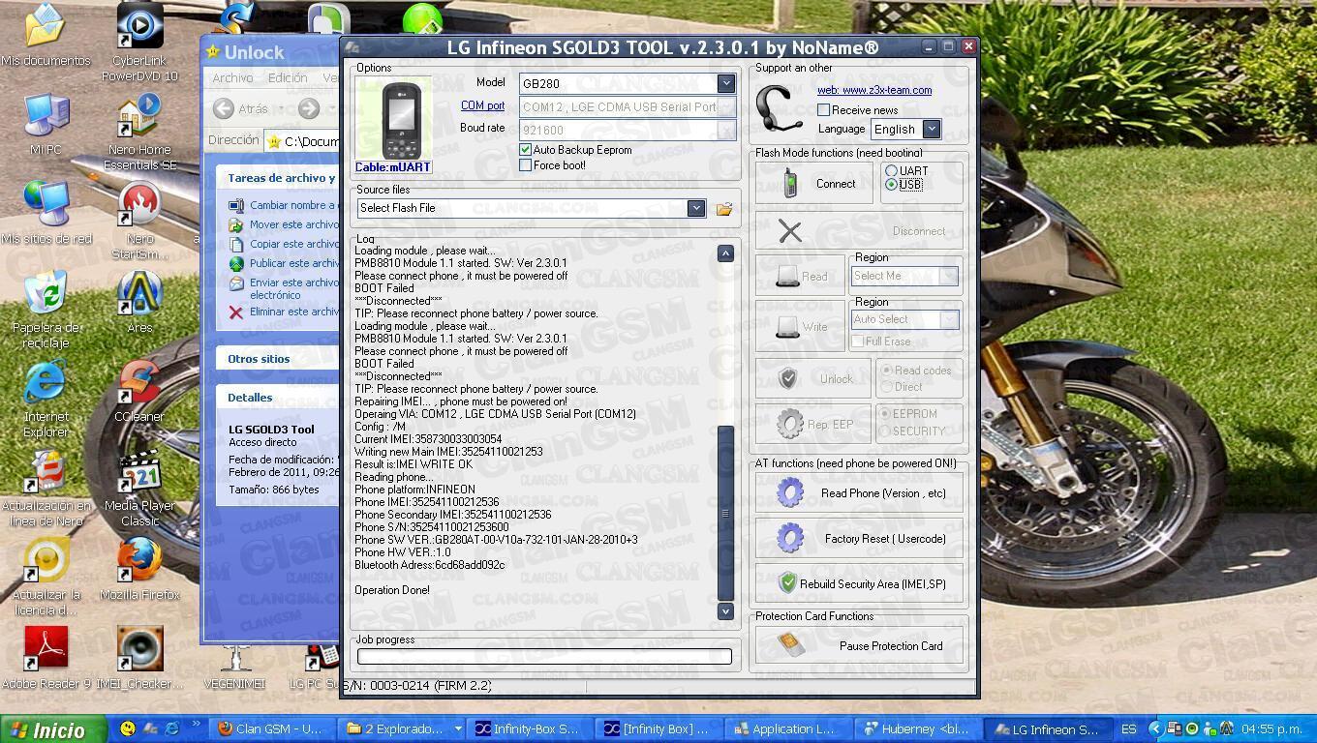The width and height of the screenshot is (1317, 743).
Task: Select the USB radio button
Action: tap(891, 184)
